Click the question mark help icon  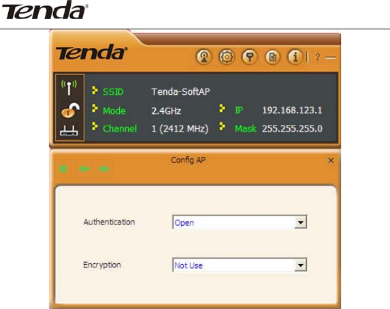[317, 57]
